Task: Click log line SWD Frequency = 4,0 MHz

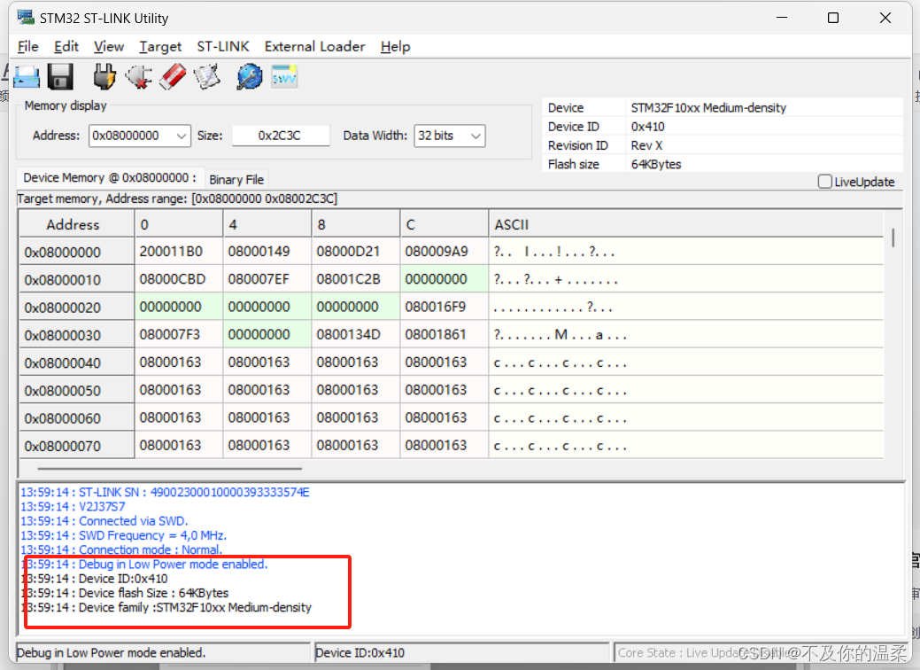Action: click(x=124, y=535)
